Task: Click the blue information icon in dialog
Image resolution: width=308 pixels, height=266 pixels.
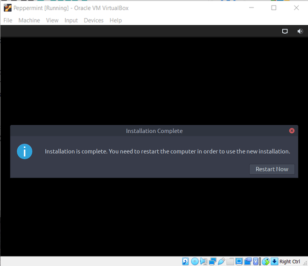Action: 25,151
